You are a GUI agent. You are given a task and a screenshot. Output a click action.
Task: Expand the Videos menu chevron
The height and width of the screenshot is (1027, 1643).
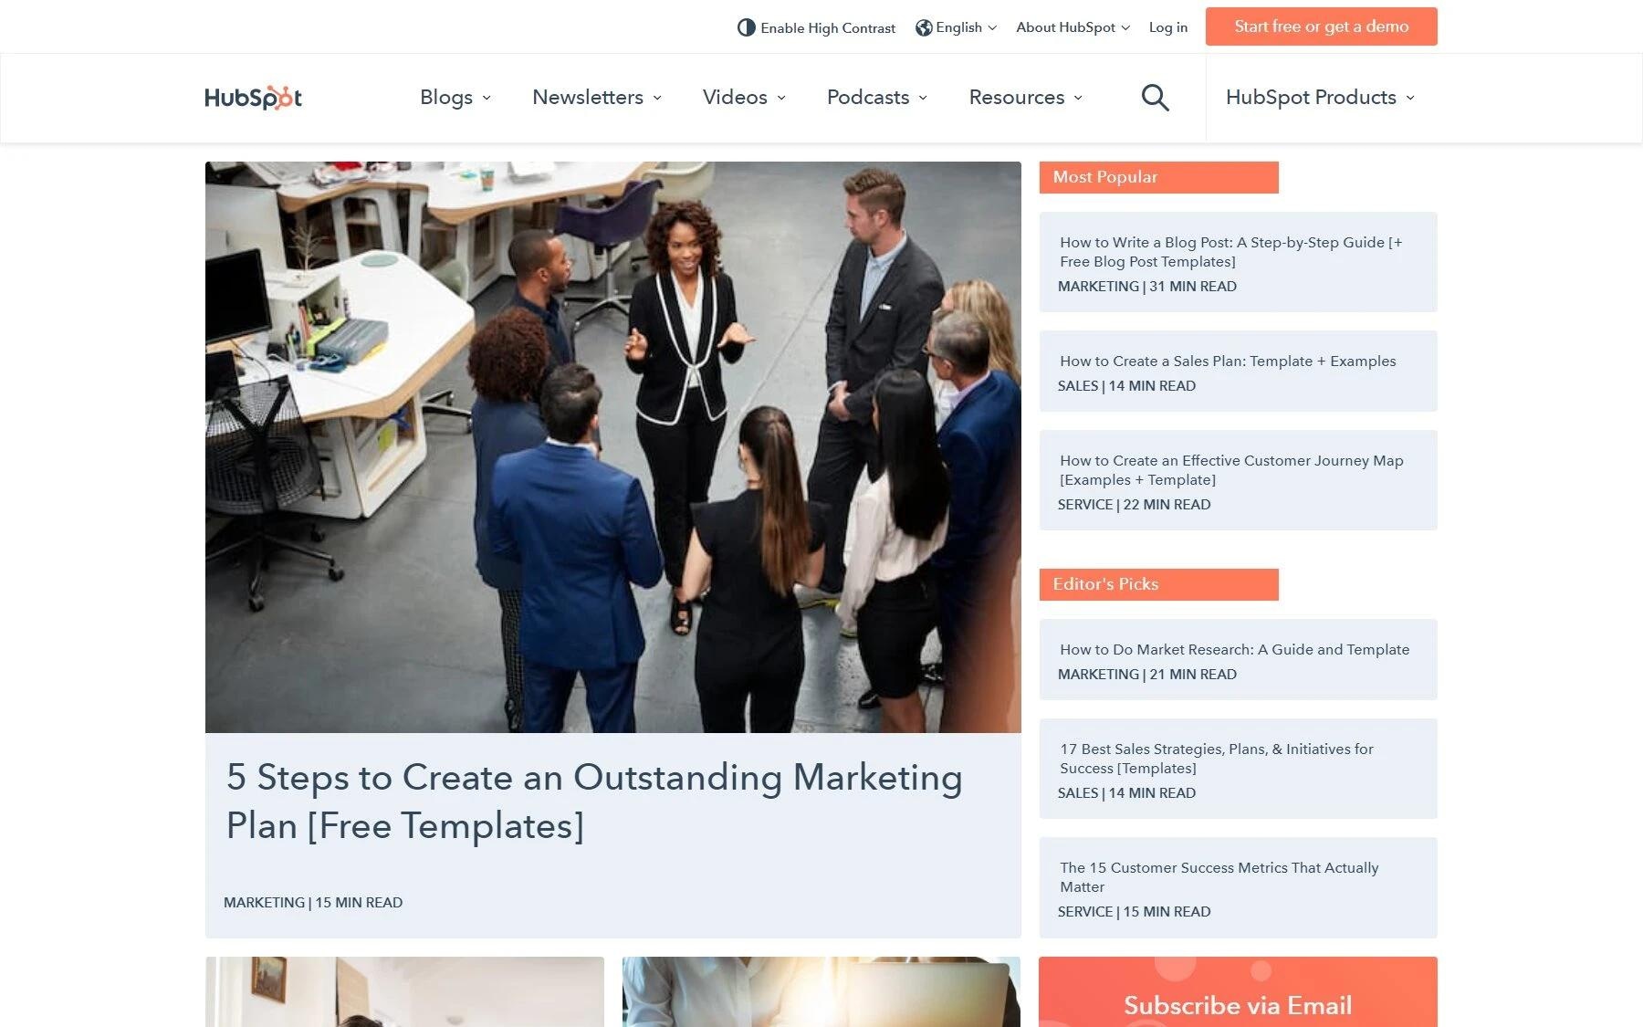coord(781,98)
